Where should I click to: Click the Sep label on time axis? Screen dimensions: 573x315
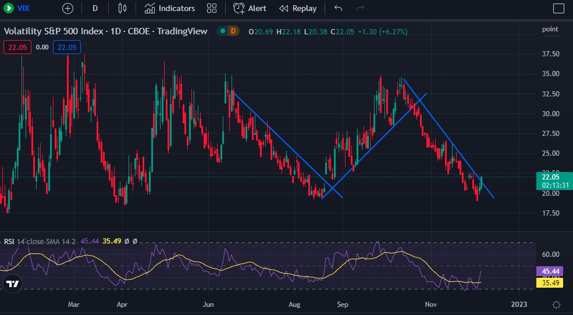coord(343,305)
